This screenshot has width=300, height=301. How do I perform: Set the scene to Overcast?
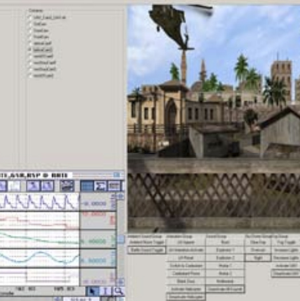pos(258,250)
